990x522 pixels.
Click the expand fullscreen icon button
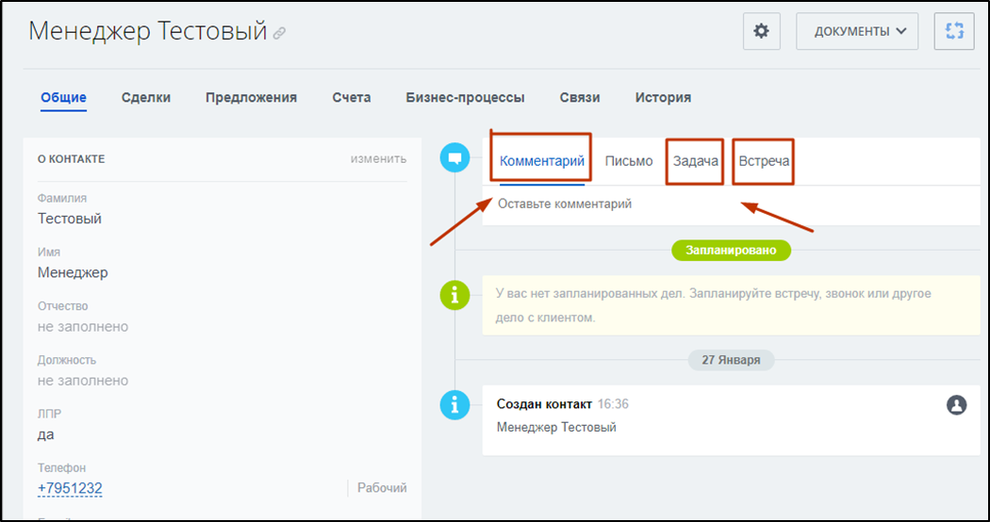[953, 31]
